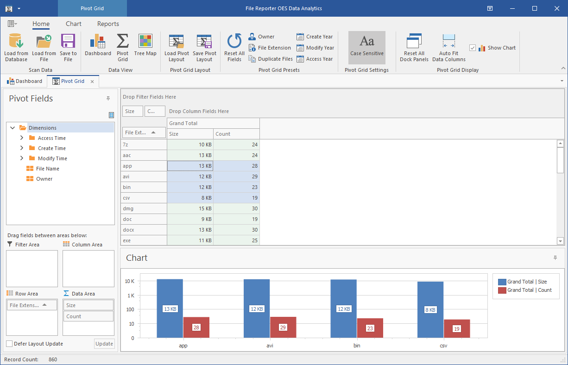
Task: Uncheck the Show Chart checkbox
Action: [x=473, y=48]
